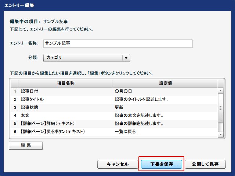Click the table scrollbar down arrow
Viewport: 235px width, 176px height.
click(221, 135)
